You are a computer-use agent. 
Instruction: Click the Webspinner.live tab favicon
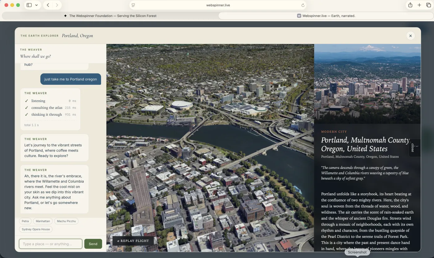(299, 16)
